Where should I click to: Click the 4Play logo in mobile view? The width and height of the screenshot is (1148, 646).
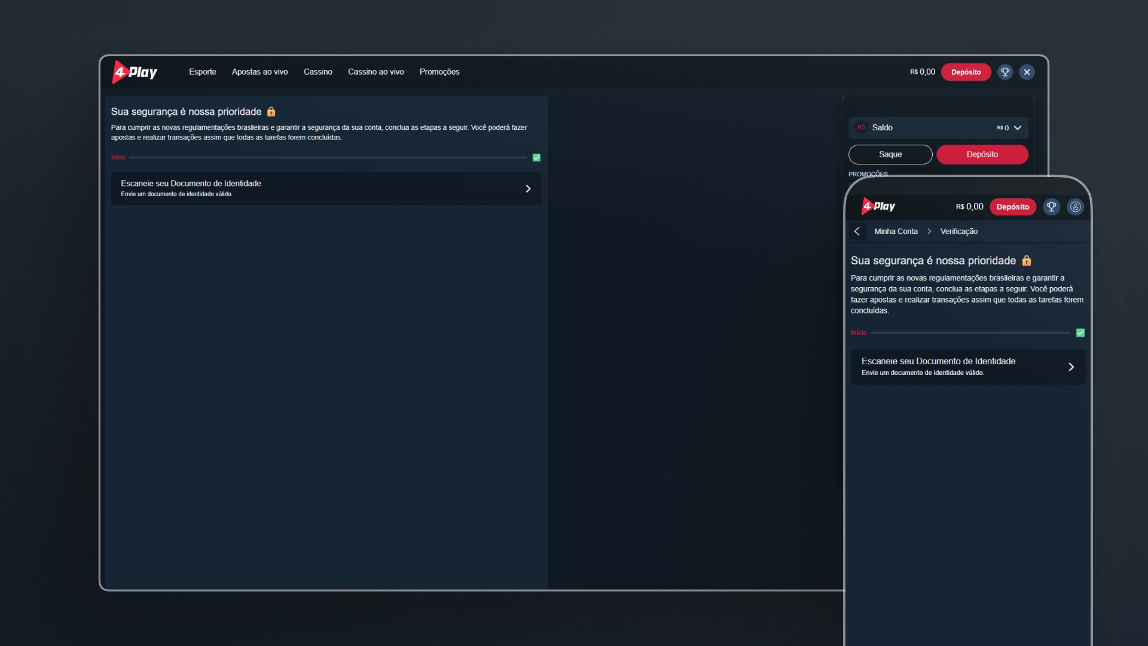pyautogui.click(x=878, y=206)
